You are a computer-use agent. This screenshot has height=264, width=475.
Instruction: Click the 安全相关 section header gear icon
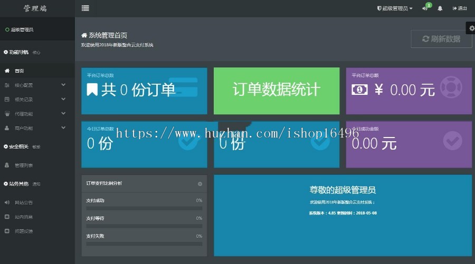pos(6,146)
